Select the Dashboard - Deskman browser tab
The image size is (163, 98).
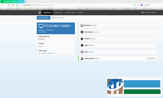tap(12, 2)
